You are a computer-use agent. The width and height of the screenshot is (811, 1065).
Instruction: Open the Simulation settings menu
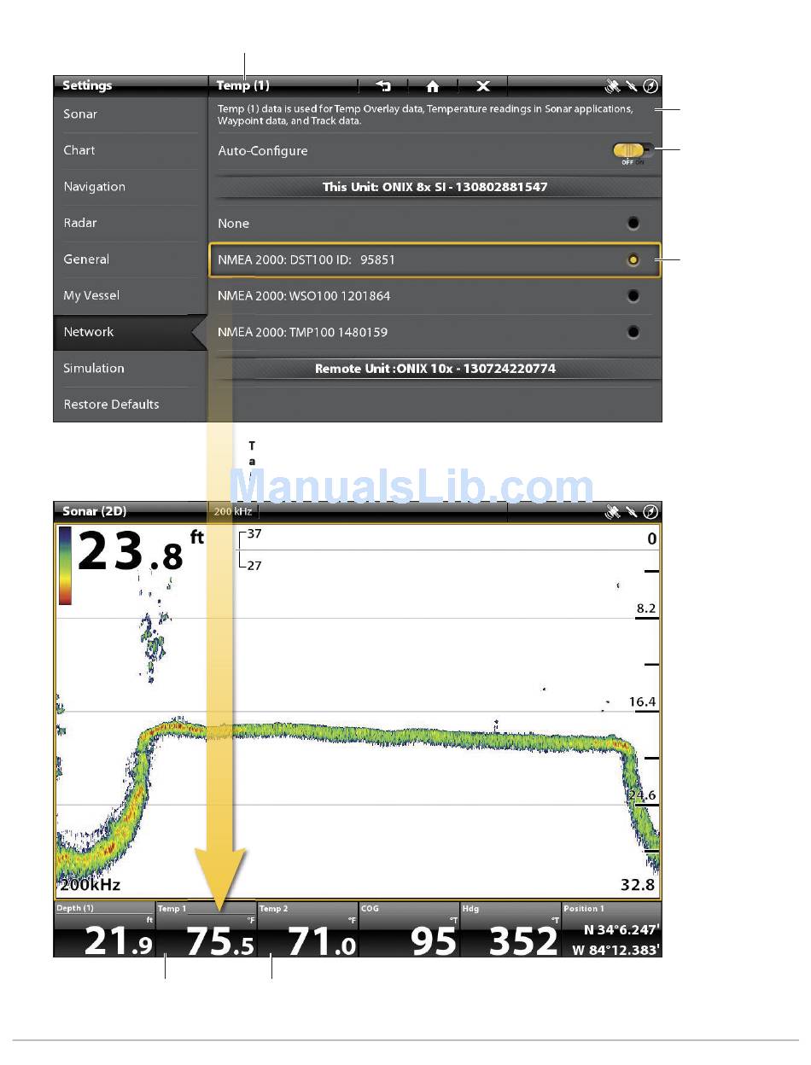pyautogui.click(x=131, y=368)
